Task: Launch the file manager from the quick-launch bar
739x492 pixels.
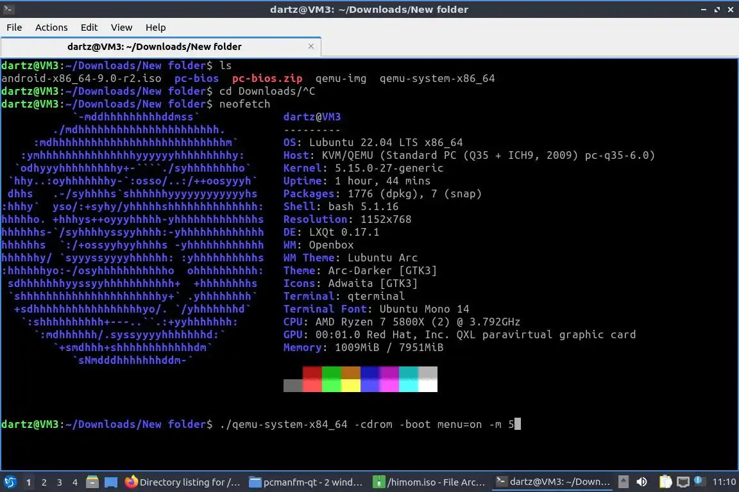Action: pyautogui.click(x=92, y=482)
